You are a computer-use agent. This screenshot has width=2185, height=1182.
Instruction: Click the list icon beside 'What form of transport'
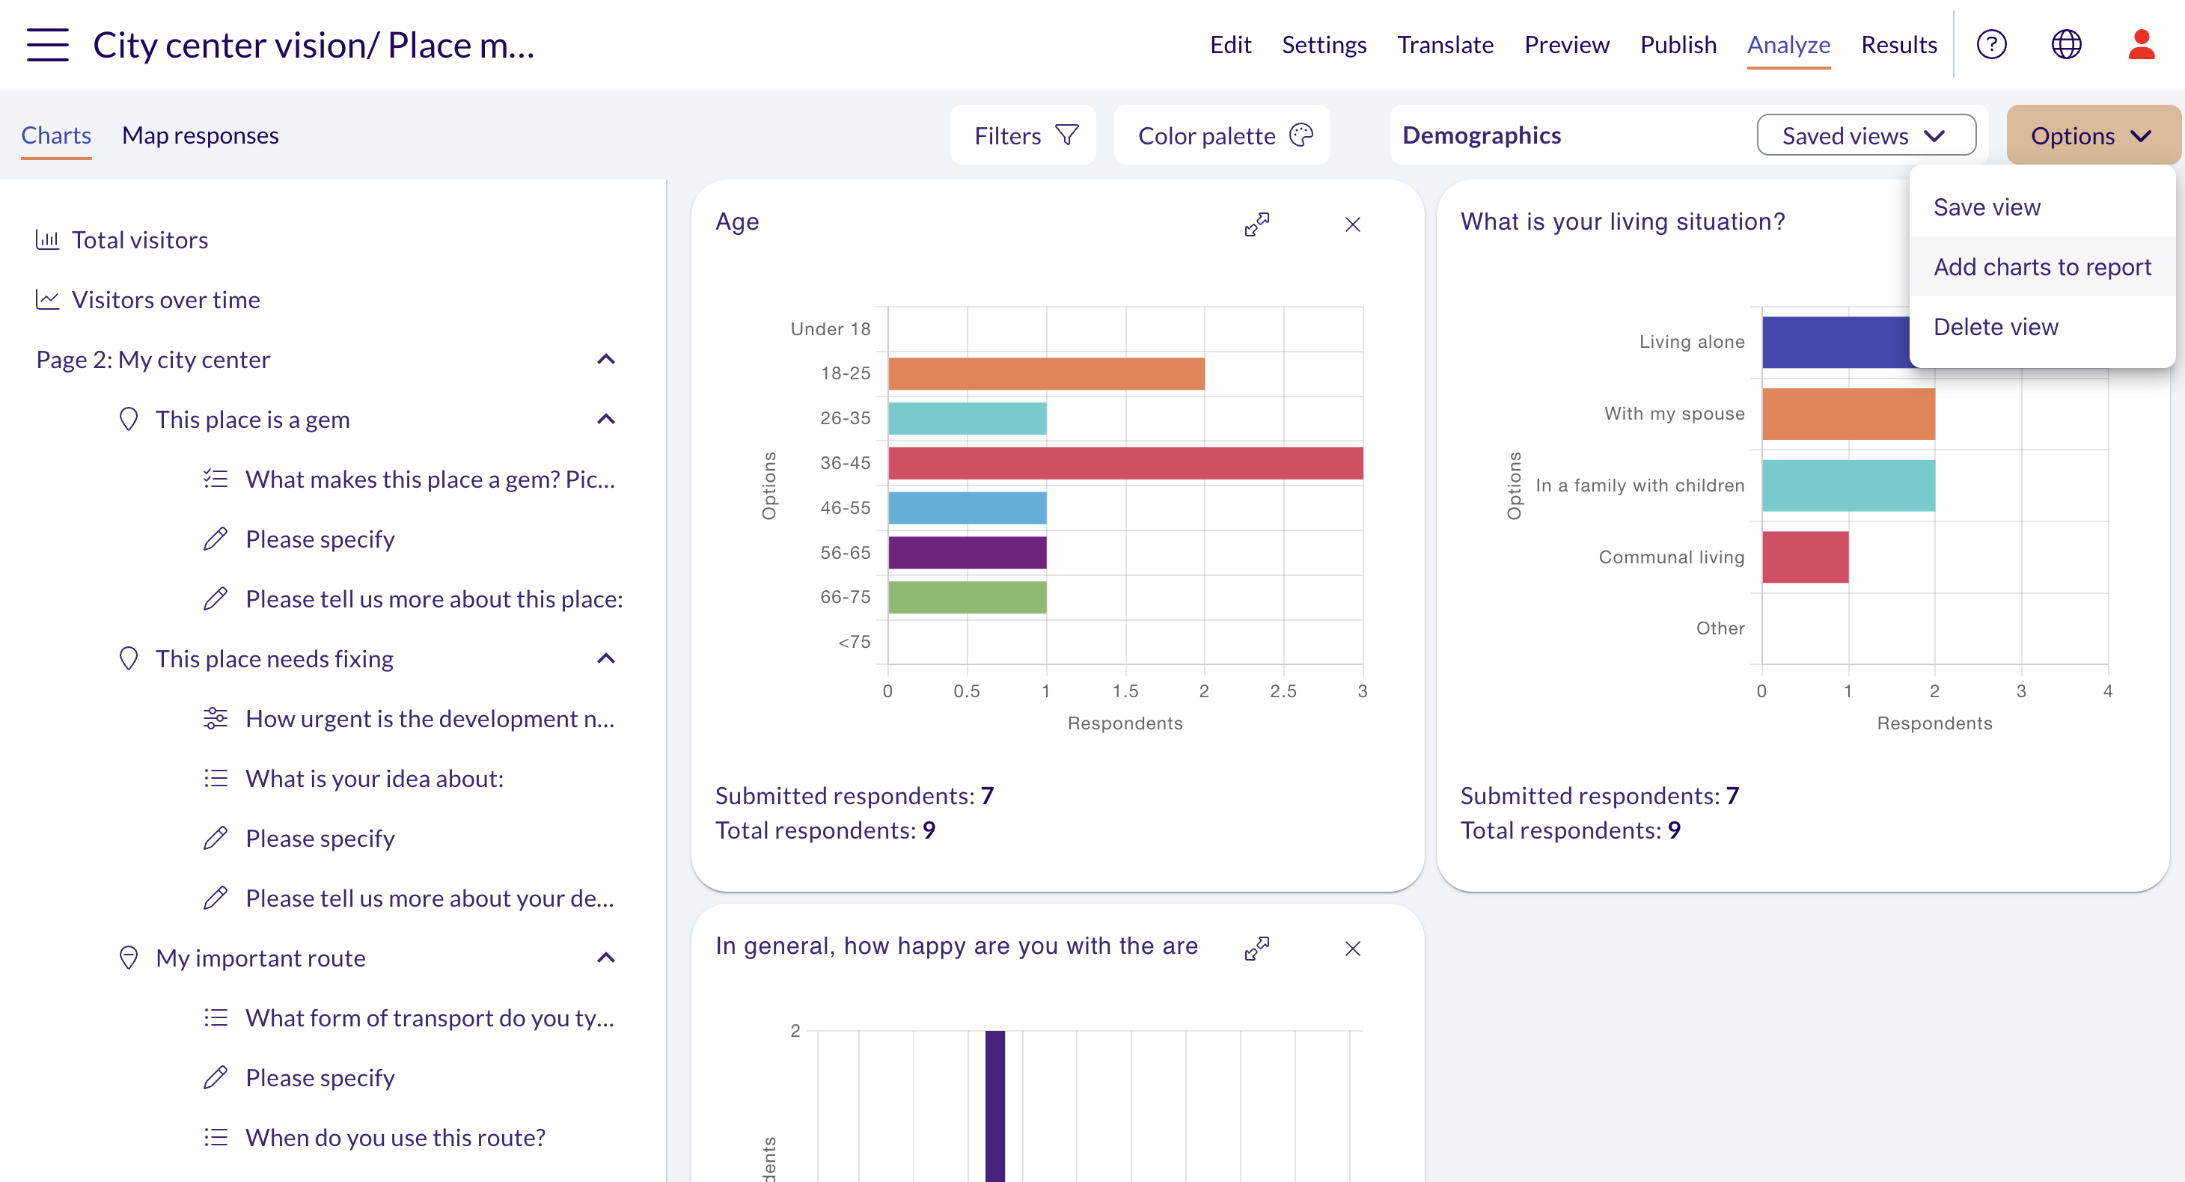click(x=216, y=1017)
